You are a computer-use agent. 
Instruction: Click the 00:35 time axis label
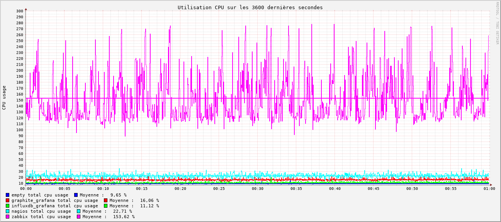click(x=296, y=189)
